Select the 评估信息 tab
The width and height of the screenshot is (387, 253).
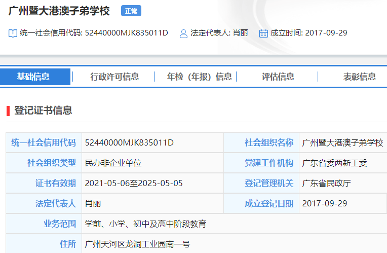278,77
